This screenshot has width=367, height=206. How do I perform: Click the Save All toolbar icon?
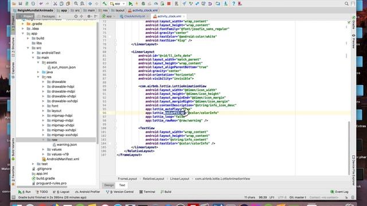20,4
